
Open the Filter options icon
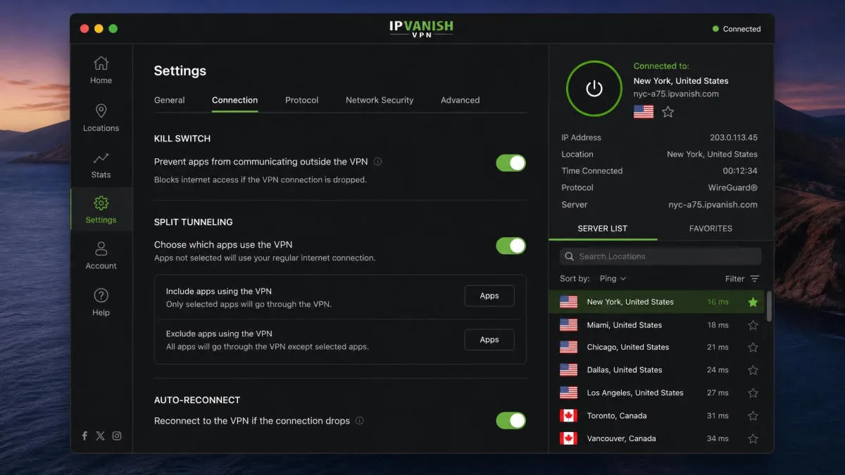755,279
